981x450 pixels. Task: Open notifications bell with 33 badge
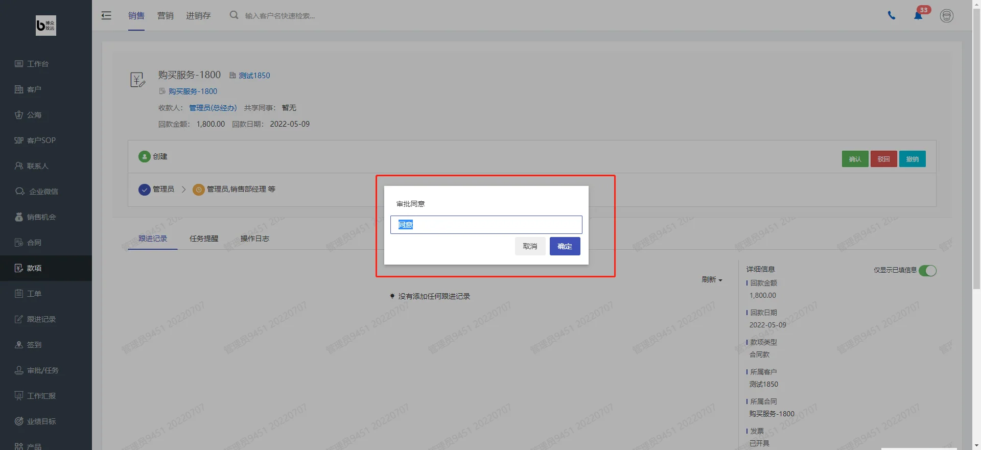point(919,15)
